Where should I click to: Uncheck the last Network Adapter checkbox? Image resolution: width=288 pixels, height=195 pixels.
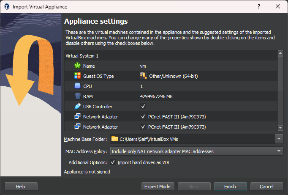(143, 126)
